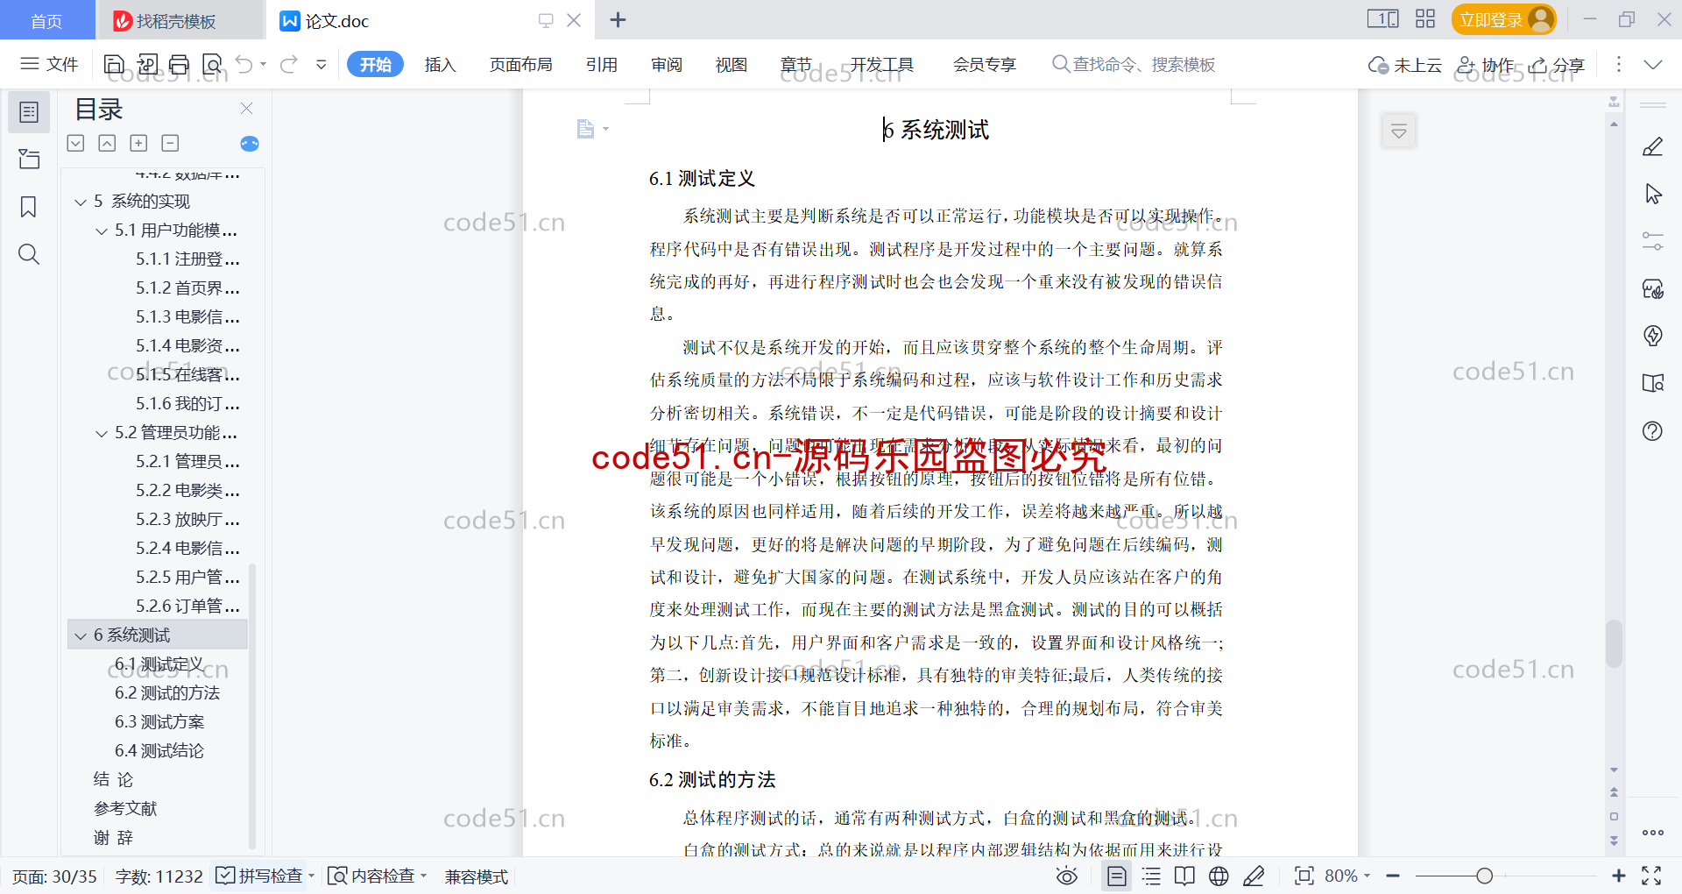Click the plus heading level icon in 目录 pane
Image resolution: width=1682 pixels, height=894 pixels.
coord(138,143)
